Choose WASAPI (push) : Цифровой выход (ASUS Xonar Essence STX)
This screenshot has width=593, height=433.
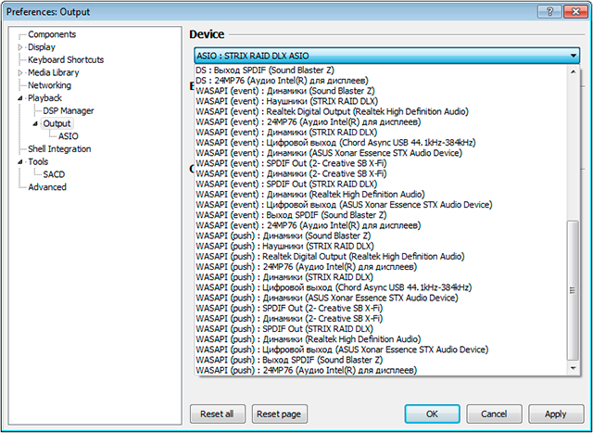(x=381, y=350)
